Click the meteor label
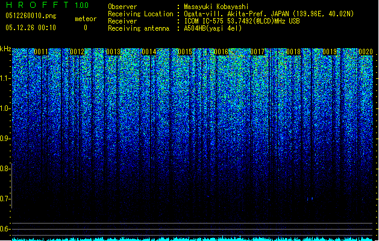The width and height of the screenshot is (379, 241). click(x=86, y=19)
